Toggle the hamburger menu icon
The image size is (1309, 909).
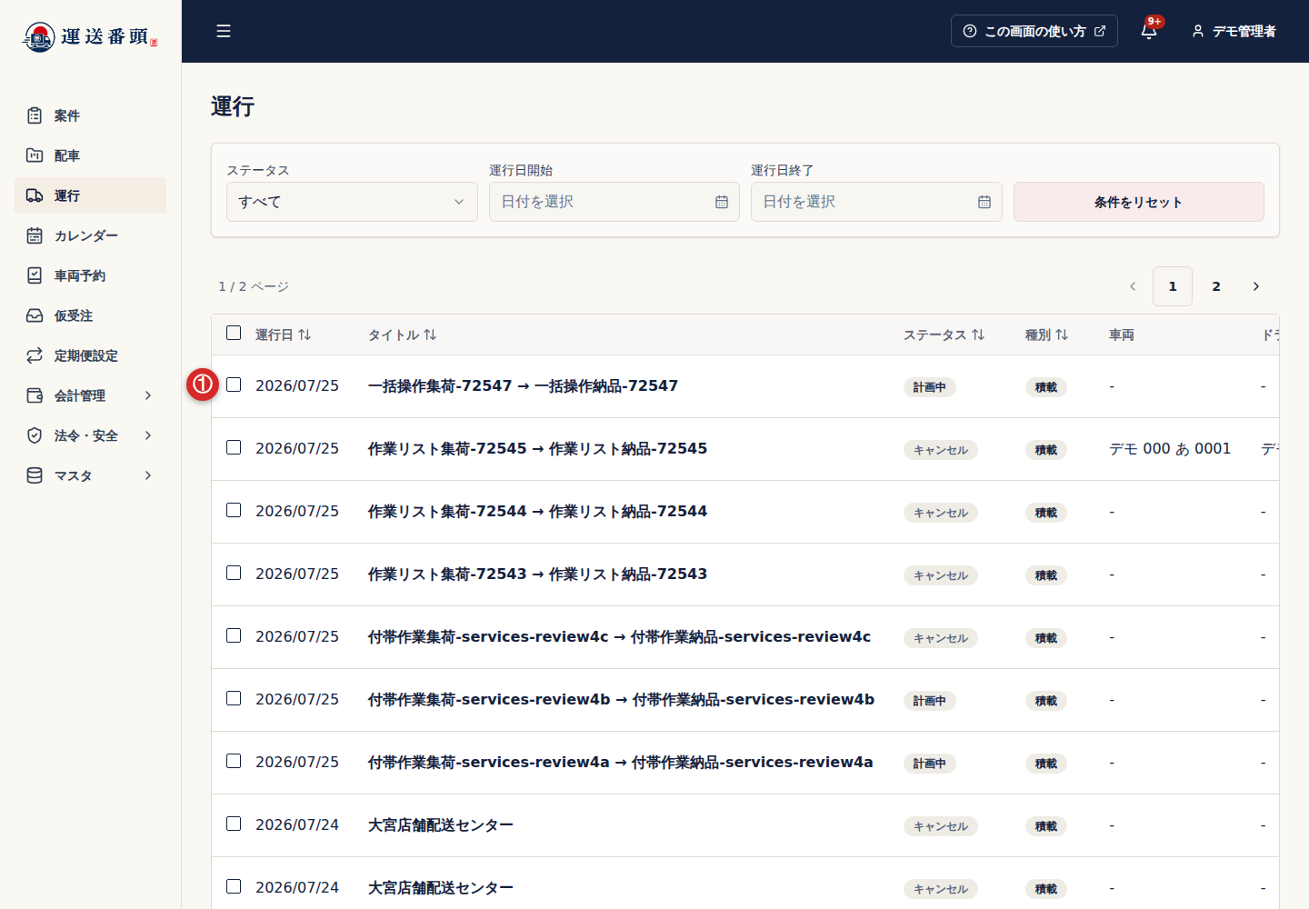point(224,31)
